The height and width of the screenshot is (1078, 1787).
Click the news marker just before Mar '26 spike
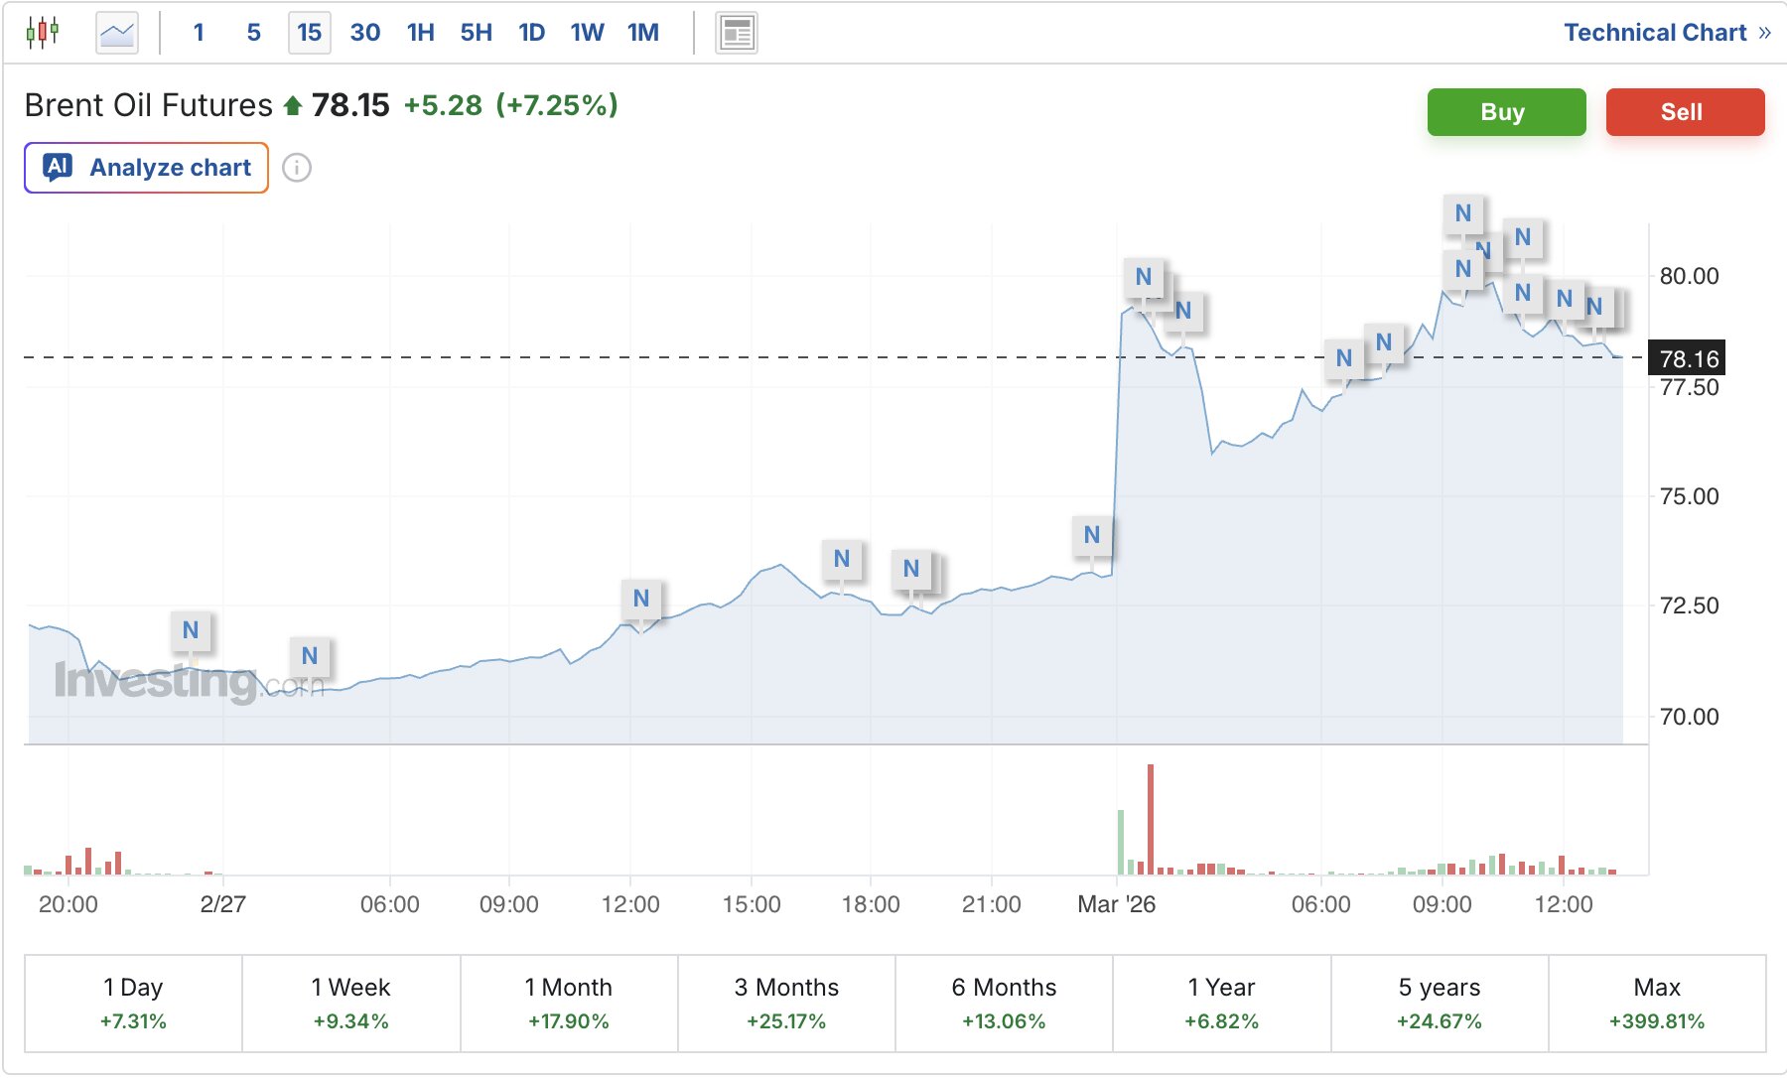pos(1092,535)
